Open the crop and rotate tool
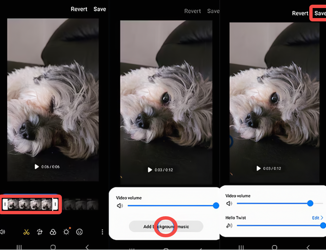The height and width of the screenshot is (250, 326). click(x=40, y=232)
